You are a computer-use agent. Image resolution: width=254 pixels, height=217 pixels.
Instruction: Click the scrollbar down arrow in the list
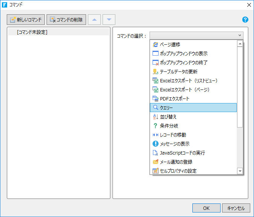[240, 171]
